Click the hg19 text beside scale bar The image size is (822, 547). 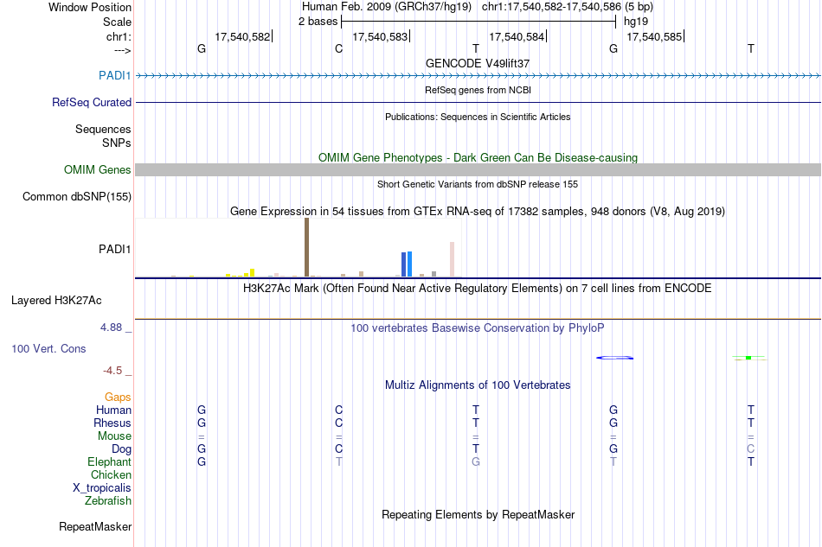(636, 22)
